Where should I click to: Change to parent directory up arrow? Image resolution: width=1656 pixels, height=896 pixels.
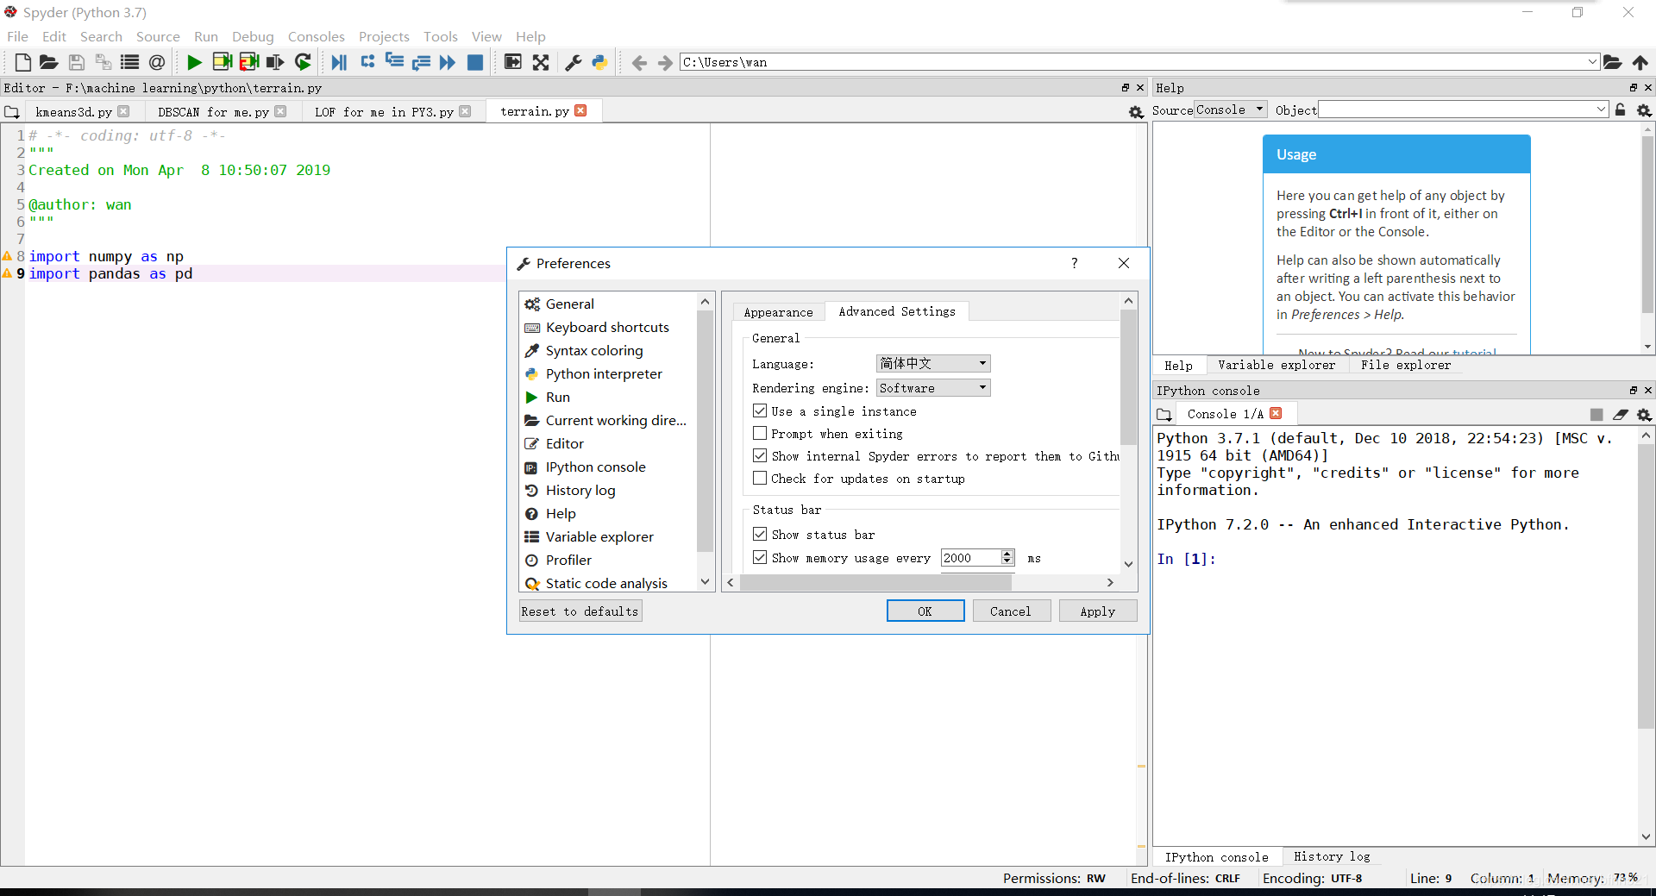(x=1640, y=62)
